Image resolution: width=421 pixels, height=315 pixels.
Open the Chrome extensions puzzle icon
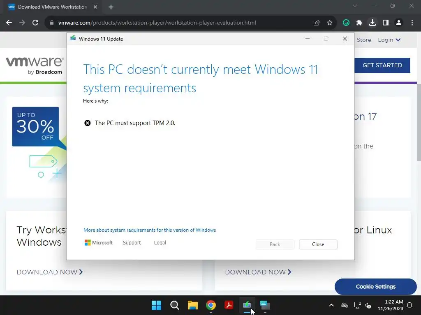pyautogui.click(x=359, y=23)
